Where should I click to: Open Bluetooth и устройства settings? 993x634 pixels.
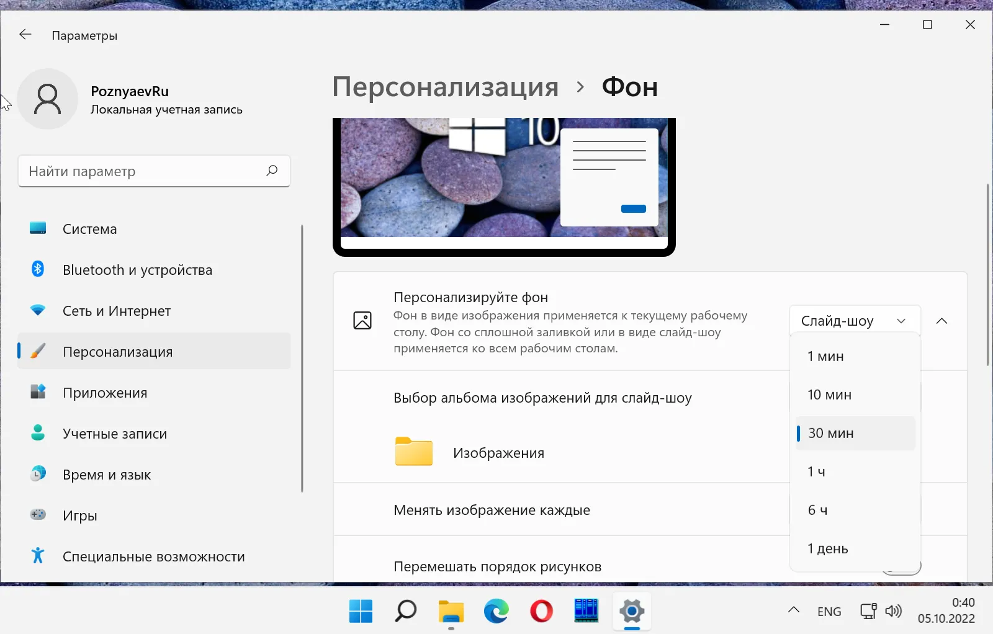[137, 270]
